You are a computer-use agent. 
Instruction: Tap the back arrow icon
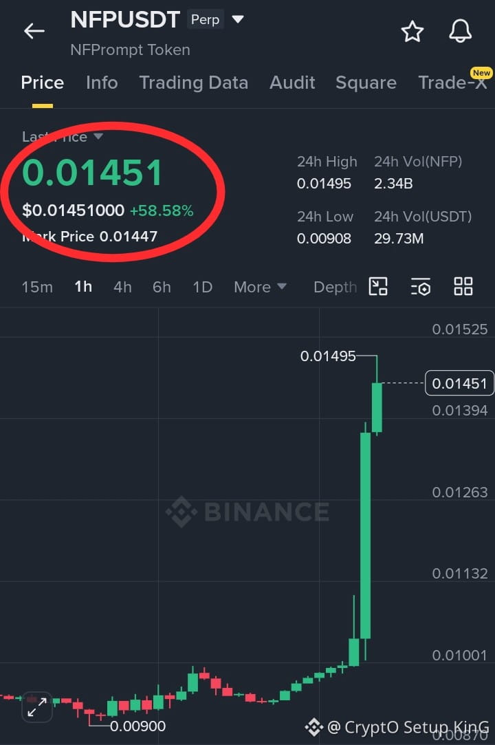point(34,31)
